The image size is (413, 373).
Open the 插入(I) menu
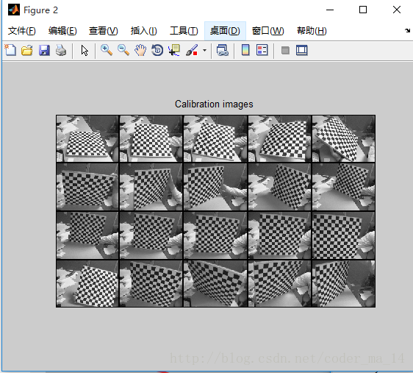click(x=144, y=31)
